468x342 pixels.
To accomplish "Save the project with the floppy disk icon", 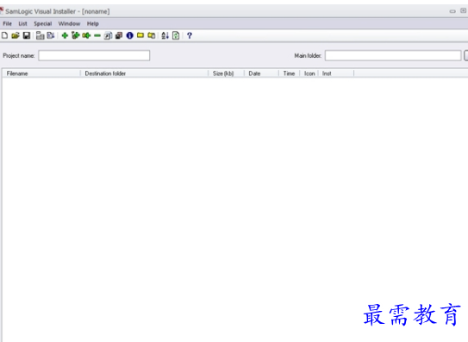I will [27, 35].
